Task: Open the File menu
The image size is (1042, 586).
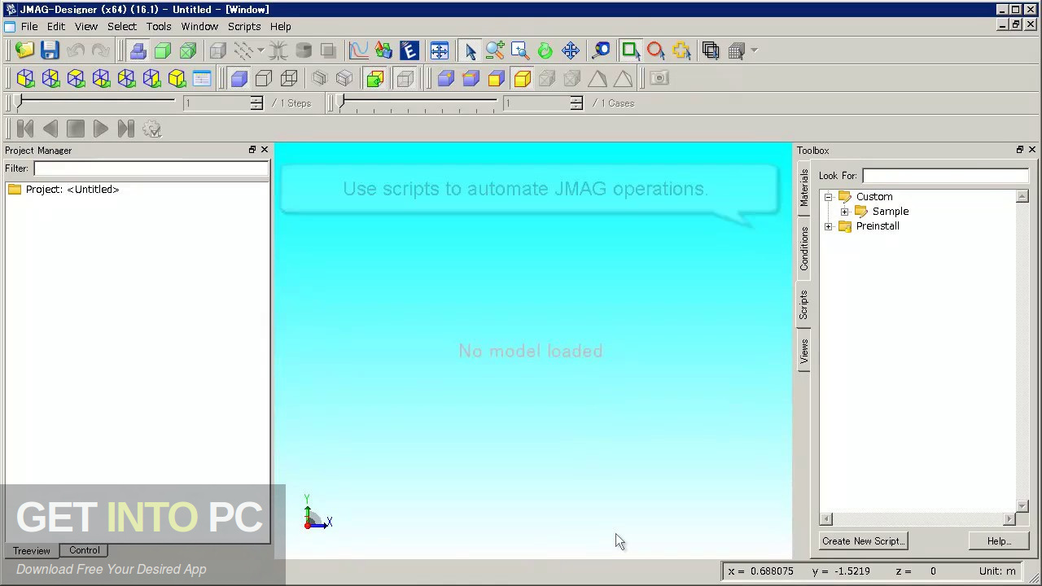Action: pos(29,26)
